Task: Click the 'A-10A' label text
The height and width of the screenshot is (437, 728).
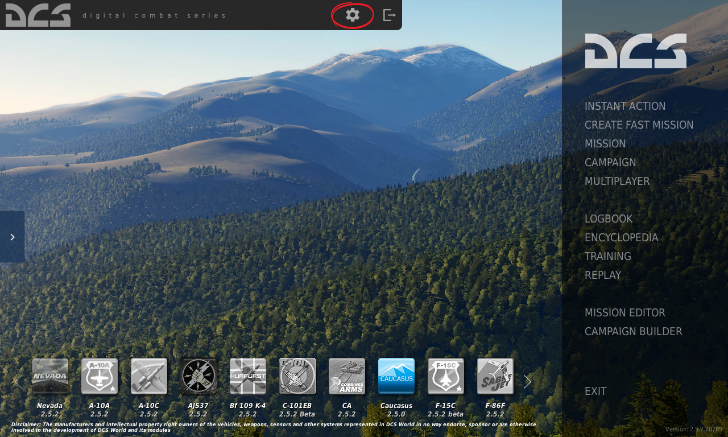Action: 100,406
